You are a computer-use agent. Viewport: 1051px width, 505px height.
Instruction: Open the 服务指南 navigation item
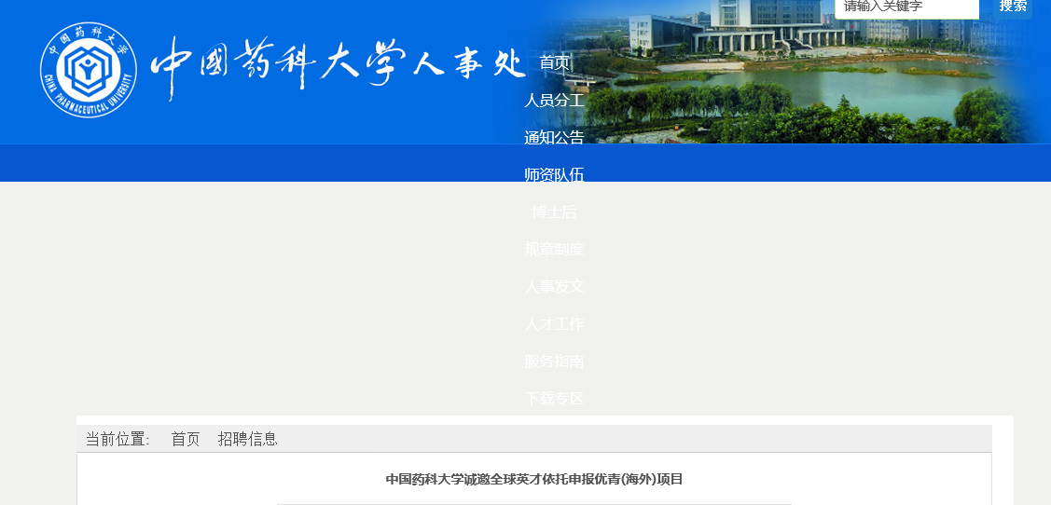point(554,362)
